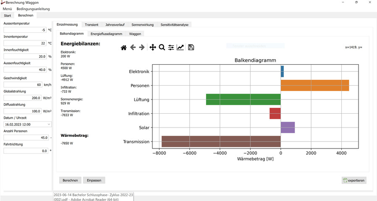Screen dimensions: 377x201
Task: Open the Bedingungsanleitung menu
Action: [x=33, y=9]
